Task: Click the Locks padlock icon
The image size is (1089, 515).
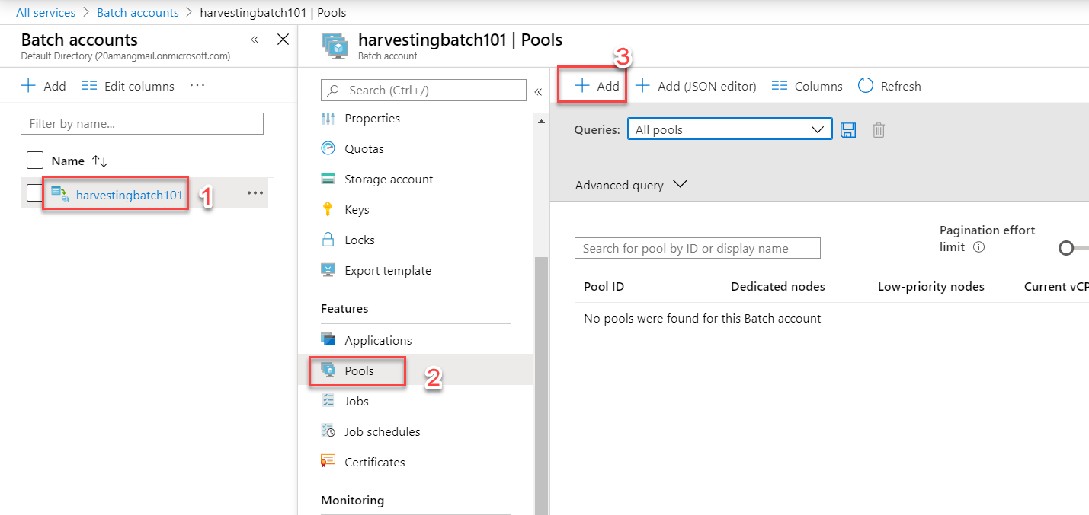Action: [328, 240]
